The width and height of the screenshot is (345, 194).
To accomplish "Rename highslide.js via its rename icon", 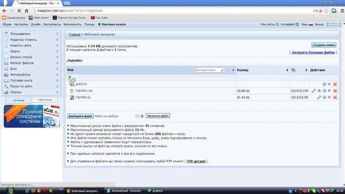I will 329,97.
